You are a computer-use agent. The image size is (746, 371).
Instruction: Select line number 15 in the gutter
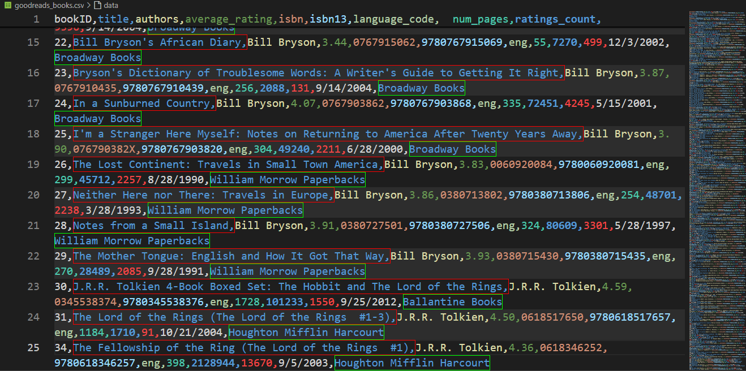33,42
